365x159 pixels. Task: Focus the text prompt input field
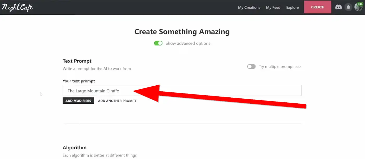click(182, 91)
